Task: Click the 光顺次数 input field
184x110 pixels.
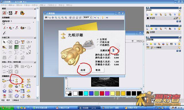Action: (116, 50)
